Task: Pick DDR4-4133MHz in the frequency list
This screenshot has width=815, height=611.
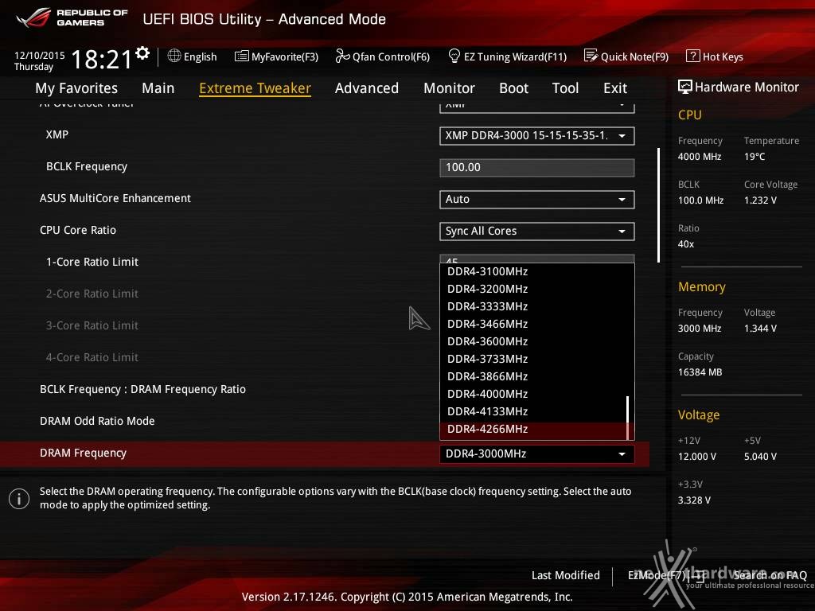Action: tap(488, 411)
